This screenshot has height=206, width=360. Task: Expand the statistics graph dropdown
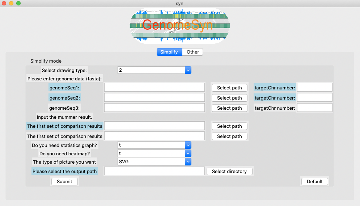click(154, 145)
